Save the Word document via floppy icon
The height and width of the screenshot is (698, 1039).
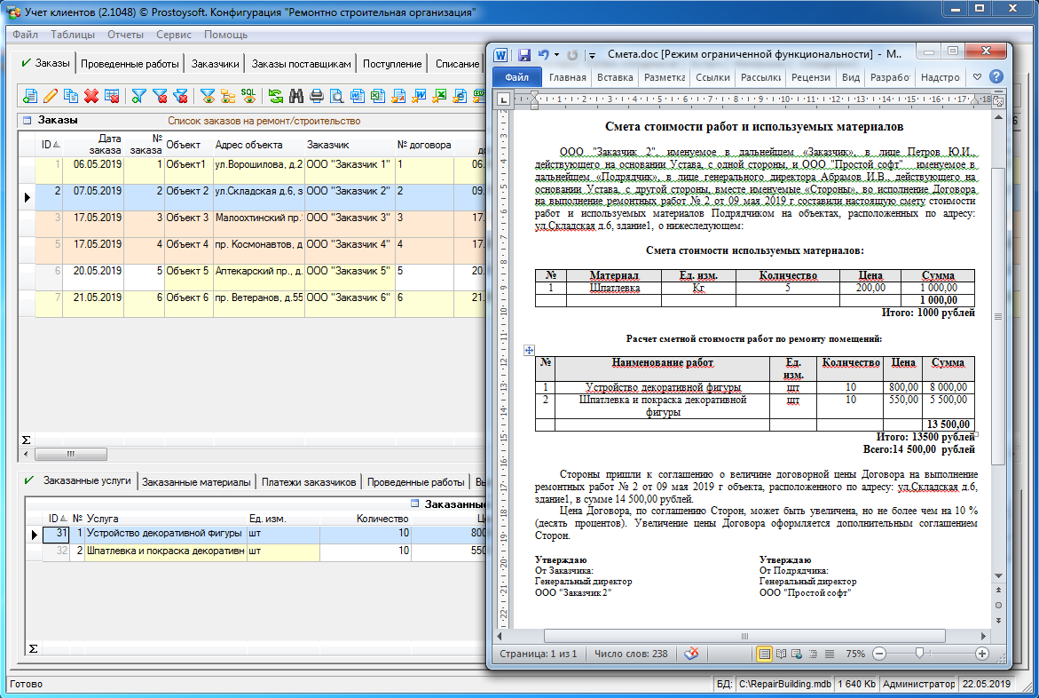click(x=524, y=54)
